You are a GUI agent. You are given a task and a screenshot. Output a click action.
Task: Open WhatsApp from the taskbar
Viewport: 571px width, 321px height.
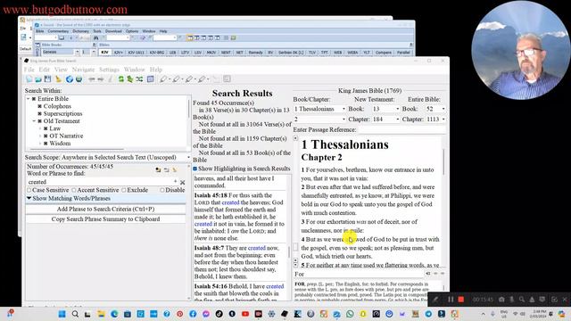350,314
